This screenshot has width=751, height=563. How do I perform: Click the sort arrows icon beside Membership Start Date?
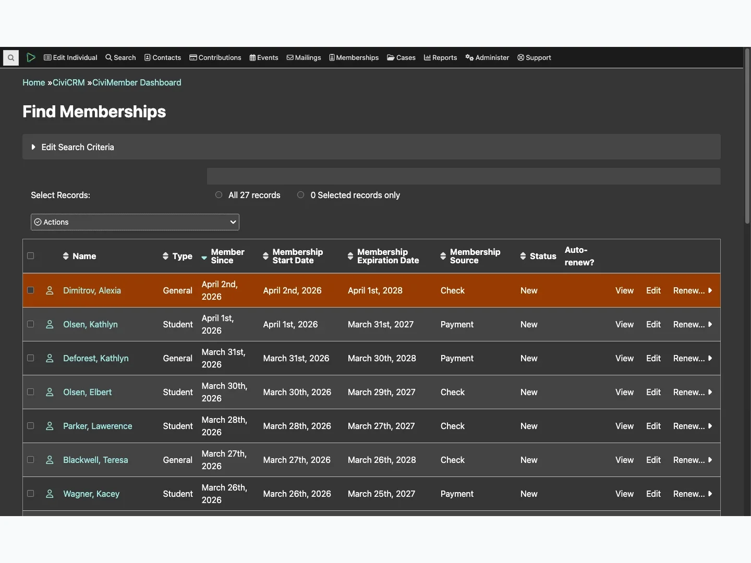265,256
